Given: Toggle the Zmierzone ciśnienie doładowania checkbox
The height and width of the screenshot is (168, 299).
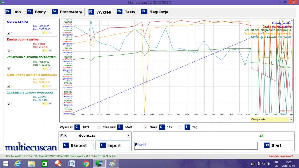Looking at the screenshot, I should [x=8, y=69].
